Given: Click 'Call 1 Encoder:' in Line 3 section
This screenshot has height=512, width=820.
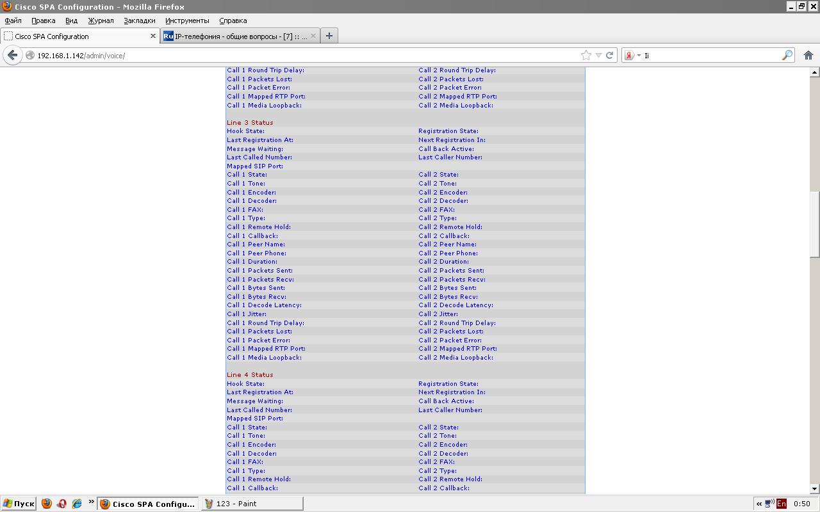Looking at the screenshot, I should [252, 192].
